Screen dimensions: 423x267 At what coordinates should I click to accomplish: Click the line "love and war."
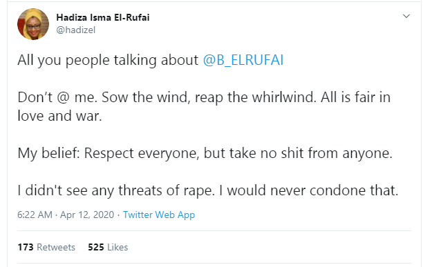[59, 116]
